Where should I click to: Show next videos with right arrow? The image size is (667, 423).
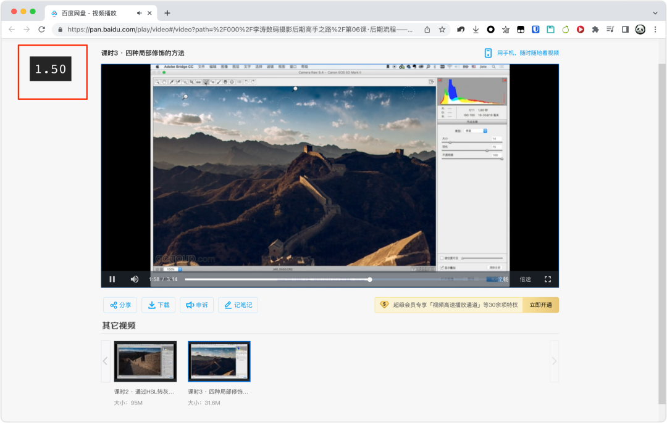coord(554,361)
